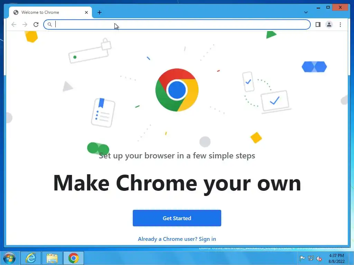Launch Internet Explorer from taskbar
Viewport: 354px width, 265px height.
[31, 258]
